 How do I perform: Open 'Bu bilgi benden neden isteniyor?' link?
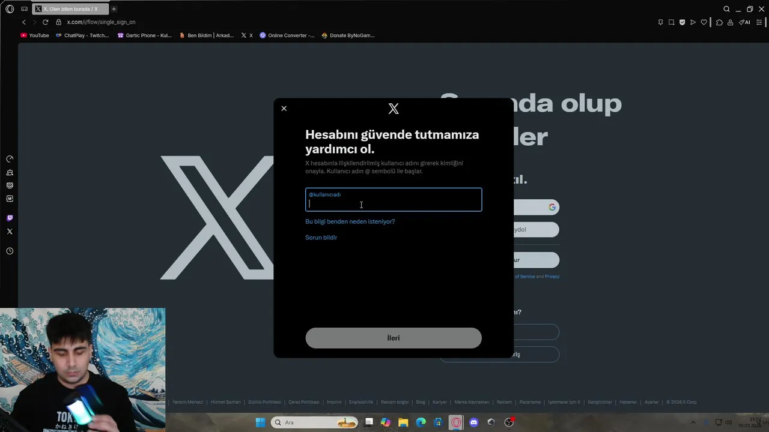click(350, 221)
